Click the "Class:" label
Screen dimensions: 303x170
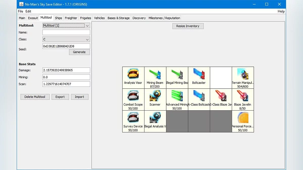click(x=23, y=39)
